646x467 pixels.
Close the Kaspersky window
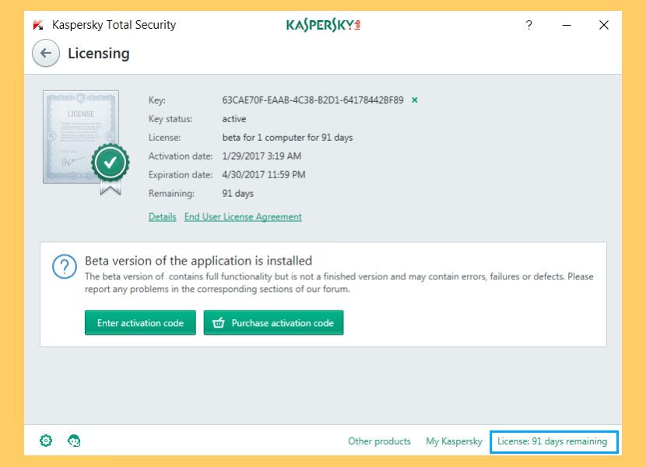pos(604,25)
